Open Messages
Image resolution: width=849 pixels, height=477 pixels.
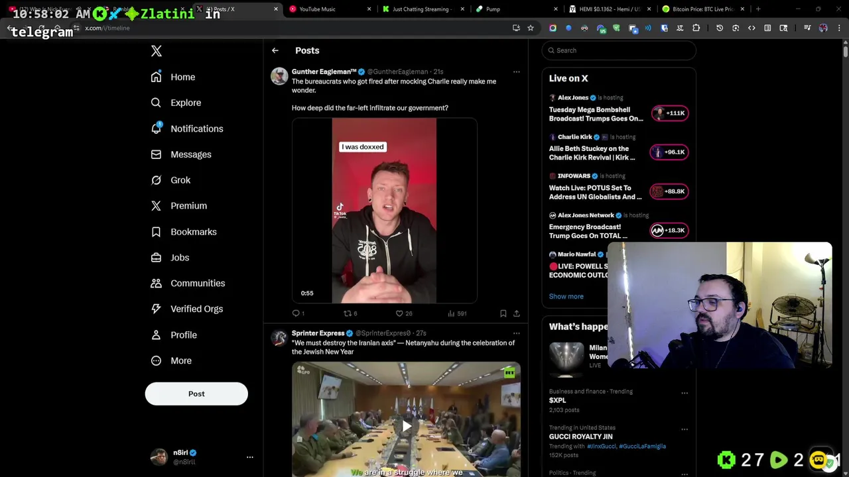181,154
